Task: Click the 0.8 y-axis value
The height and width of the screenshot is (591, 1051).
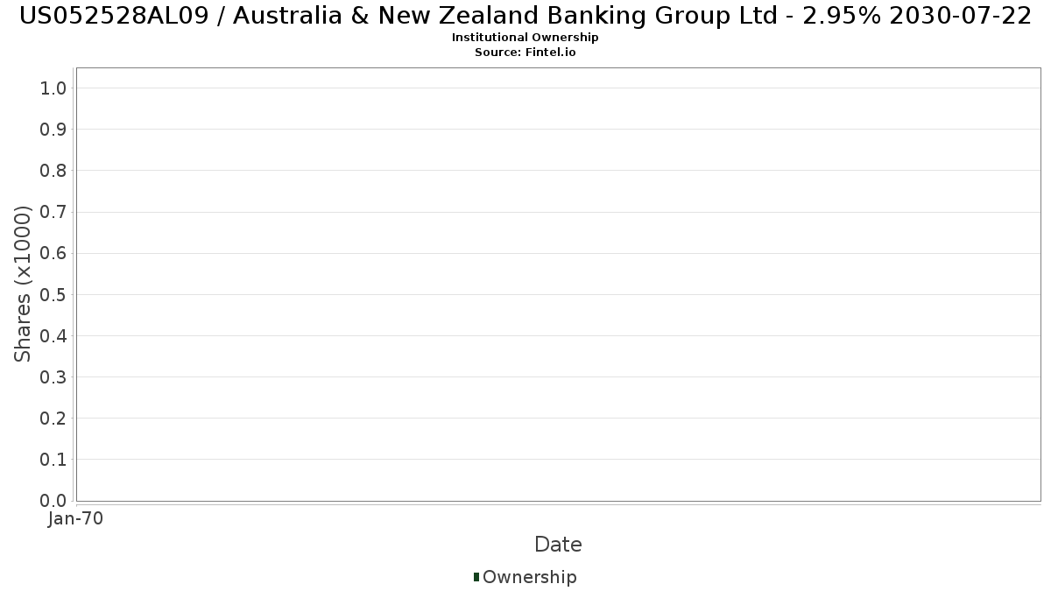Action: pyautogui.click(x=53, y=170)
